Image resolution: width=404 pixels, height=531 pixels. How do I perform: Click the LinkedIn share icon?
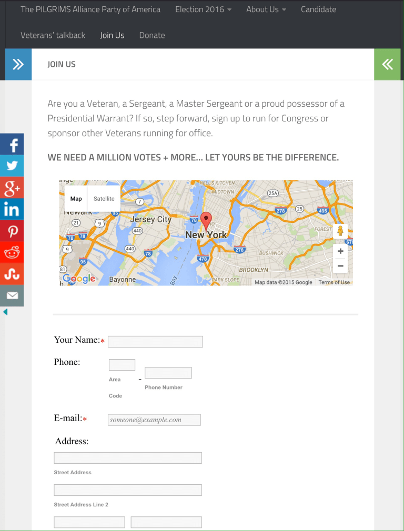click(x=12, y=209)
